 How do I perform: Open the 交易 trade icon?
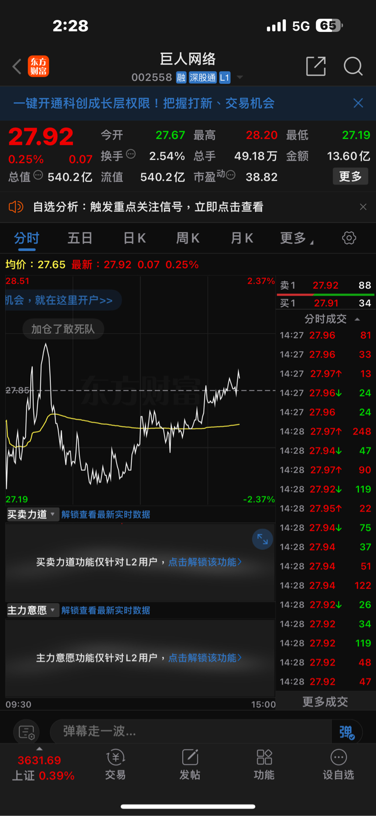pos(116,765)
